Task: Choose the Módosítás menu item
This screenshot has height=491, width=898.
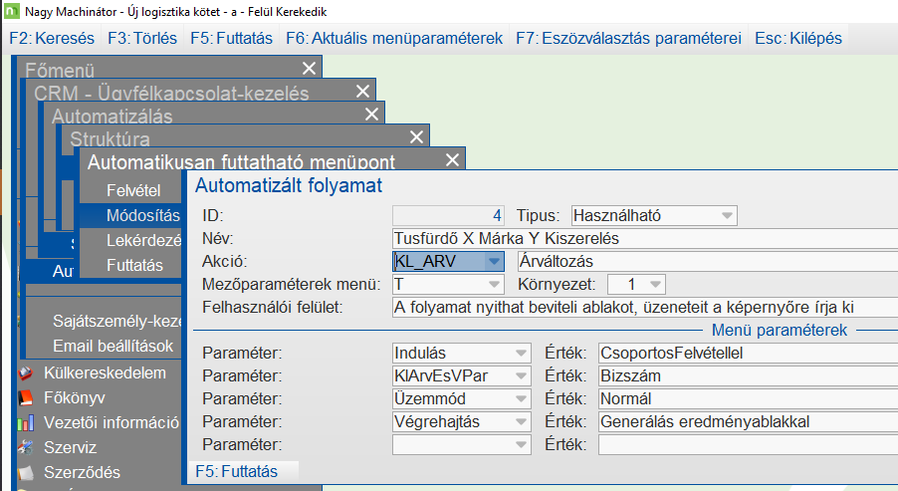Action: pos(142,215)
